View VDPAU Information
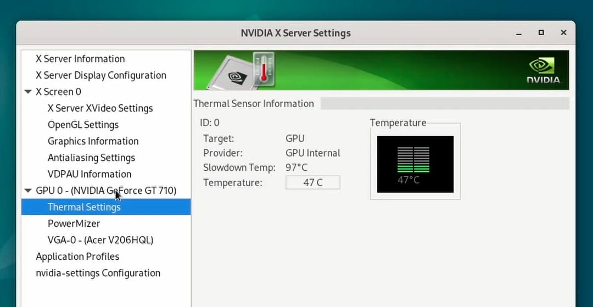This screenshot has height=307, width=593. pos(89,174)
